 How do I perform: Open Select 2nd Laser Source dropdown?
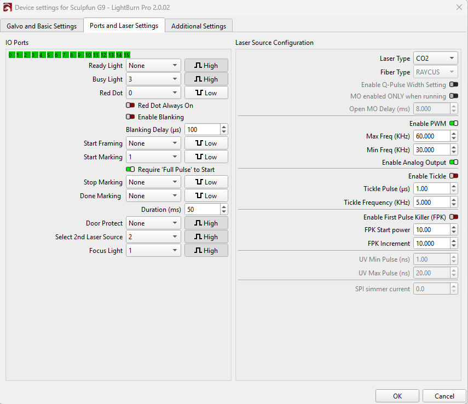tap(153, 237)
